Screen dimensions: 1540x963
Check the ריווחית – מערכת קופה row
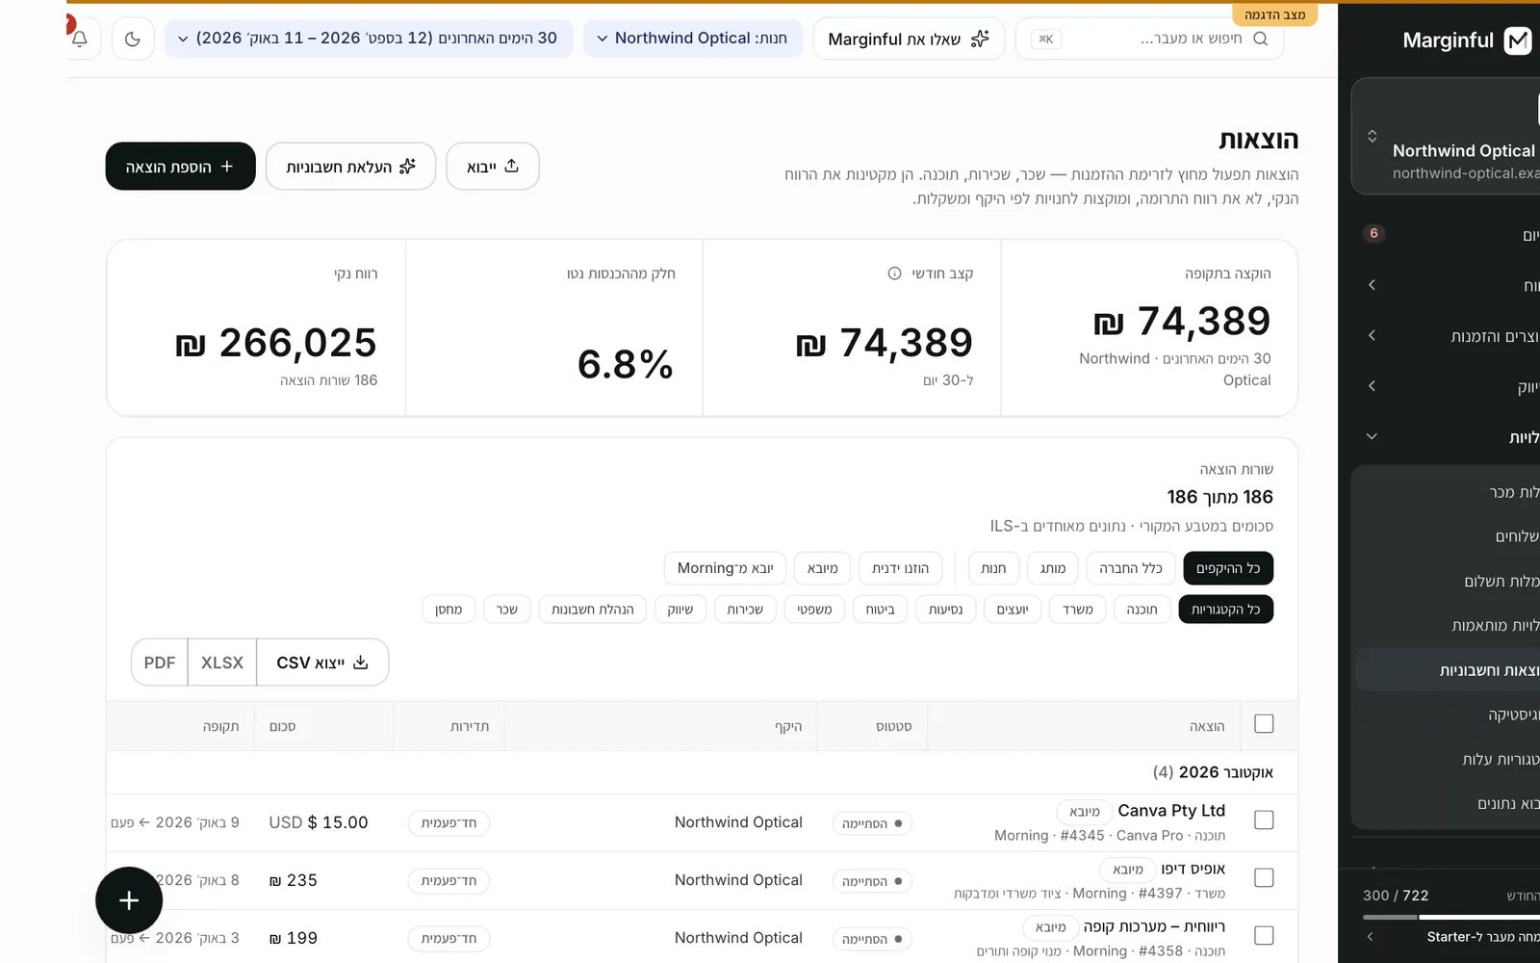tap(1264, 935)
